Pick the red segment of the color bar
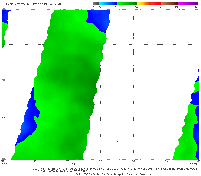 (156, 3)
